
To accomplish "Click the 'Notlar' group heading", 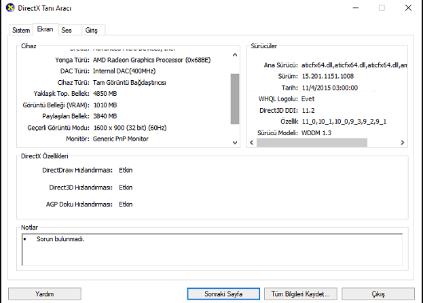I will (x=29, y=228).
